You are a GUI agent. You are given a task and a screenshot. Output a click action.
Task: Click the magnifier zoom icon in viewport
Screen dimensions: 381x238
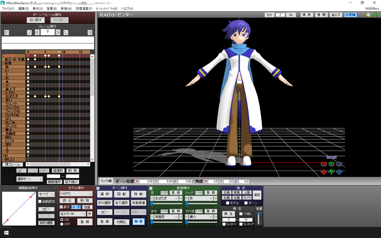pos(368,15)
